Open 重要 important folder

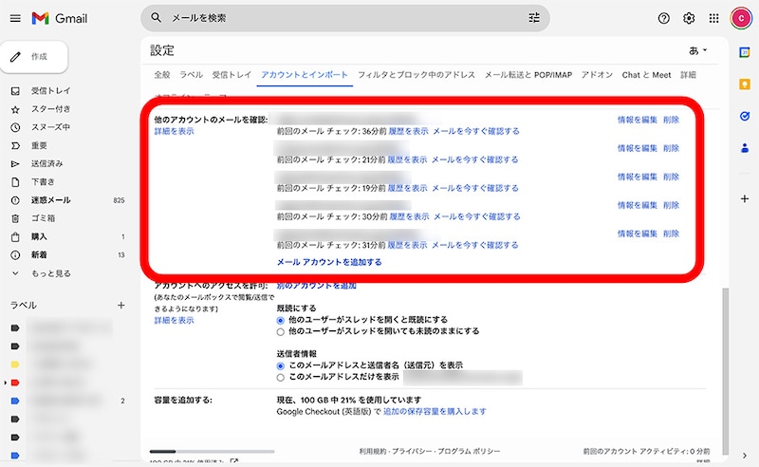pyautogui.click(x=39, y=145)
